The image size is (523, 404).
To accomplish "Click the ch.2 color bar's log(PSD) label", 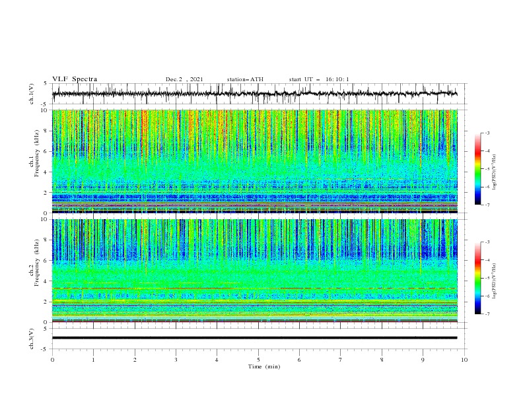I will [495, 281].
